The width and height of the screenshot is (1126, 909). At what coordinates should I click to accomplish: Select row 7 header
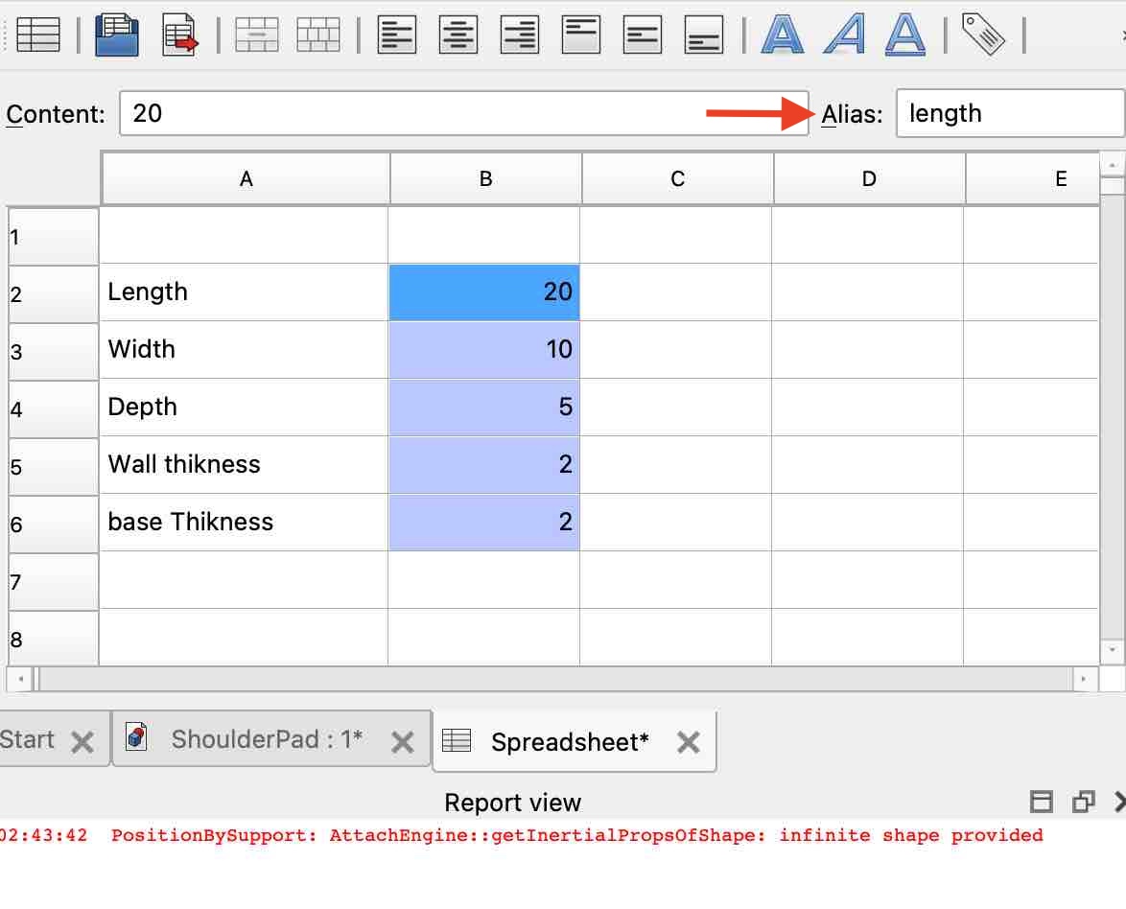(x=53, y=582)
